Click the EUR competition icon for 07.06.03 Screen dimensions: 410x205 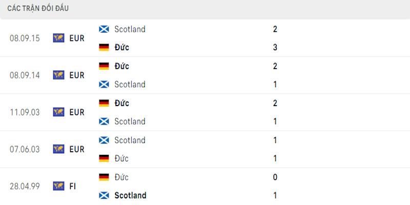click(x=58, y=149)
